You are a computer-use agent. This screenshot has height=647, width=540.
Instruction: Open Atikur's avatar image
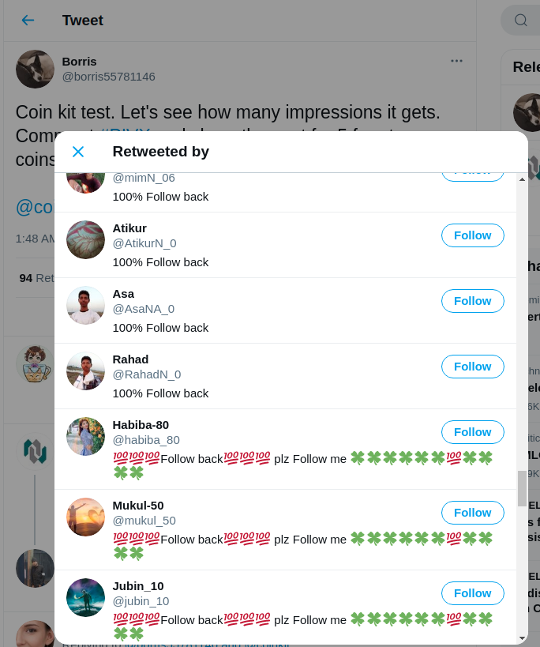tap(86, 239)
